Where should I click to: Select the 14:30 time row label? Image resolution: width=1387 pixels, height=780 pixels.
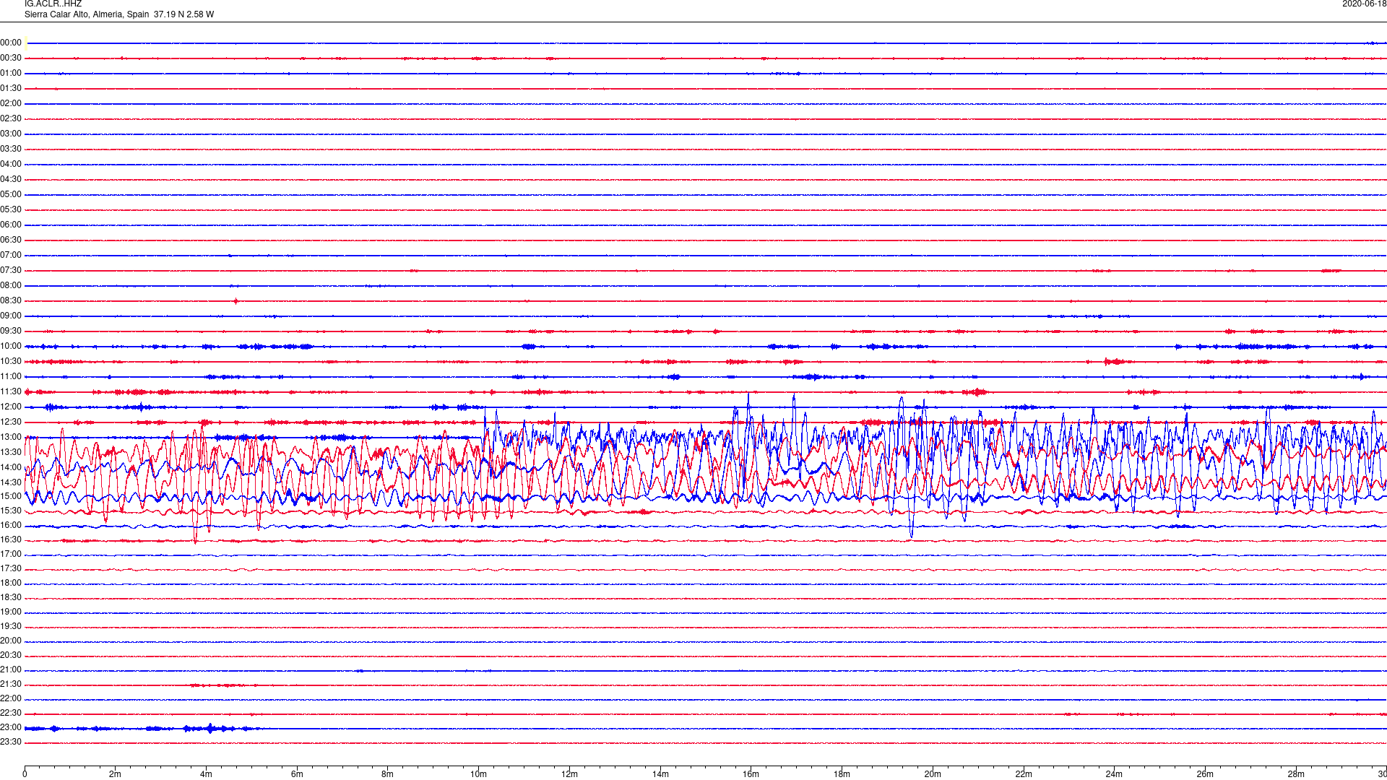pos(11,482)
